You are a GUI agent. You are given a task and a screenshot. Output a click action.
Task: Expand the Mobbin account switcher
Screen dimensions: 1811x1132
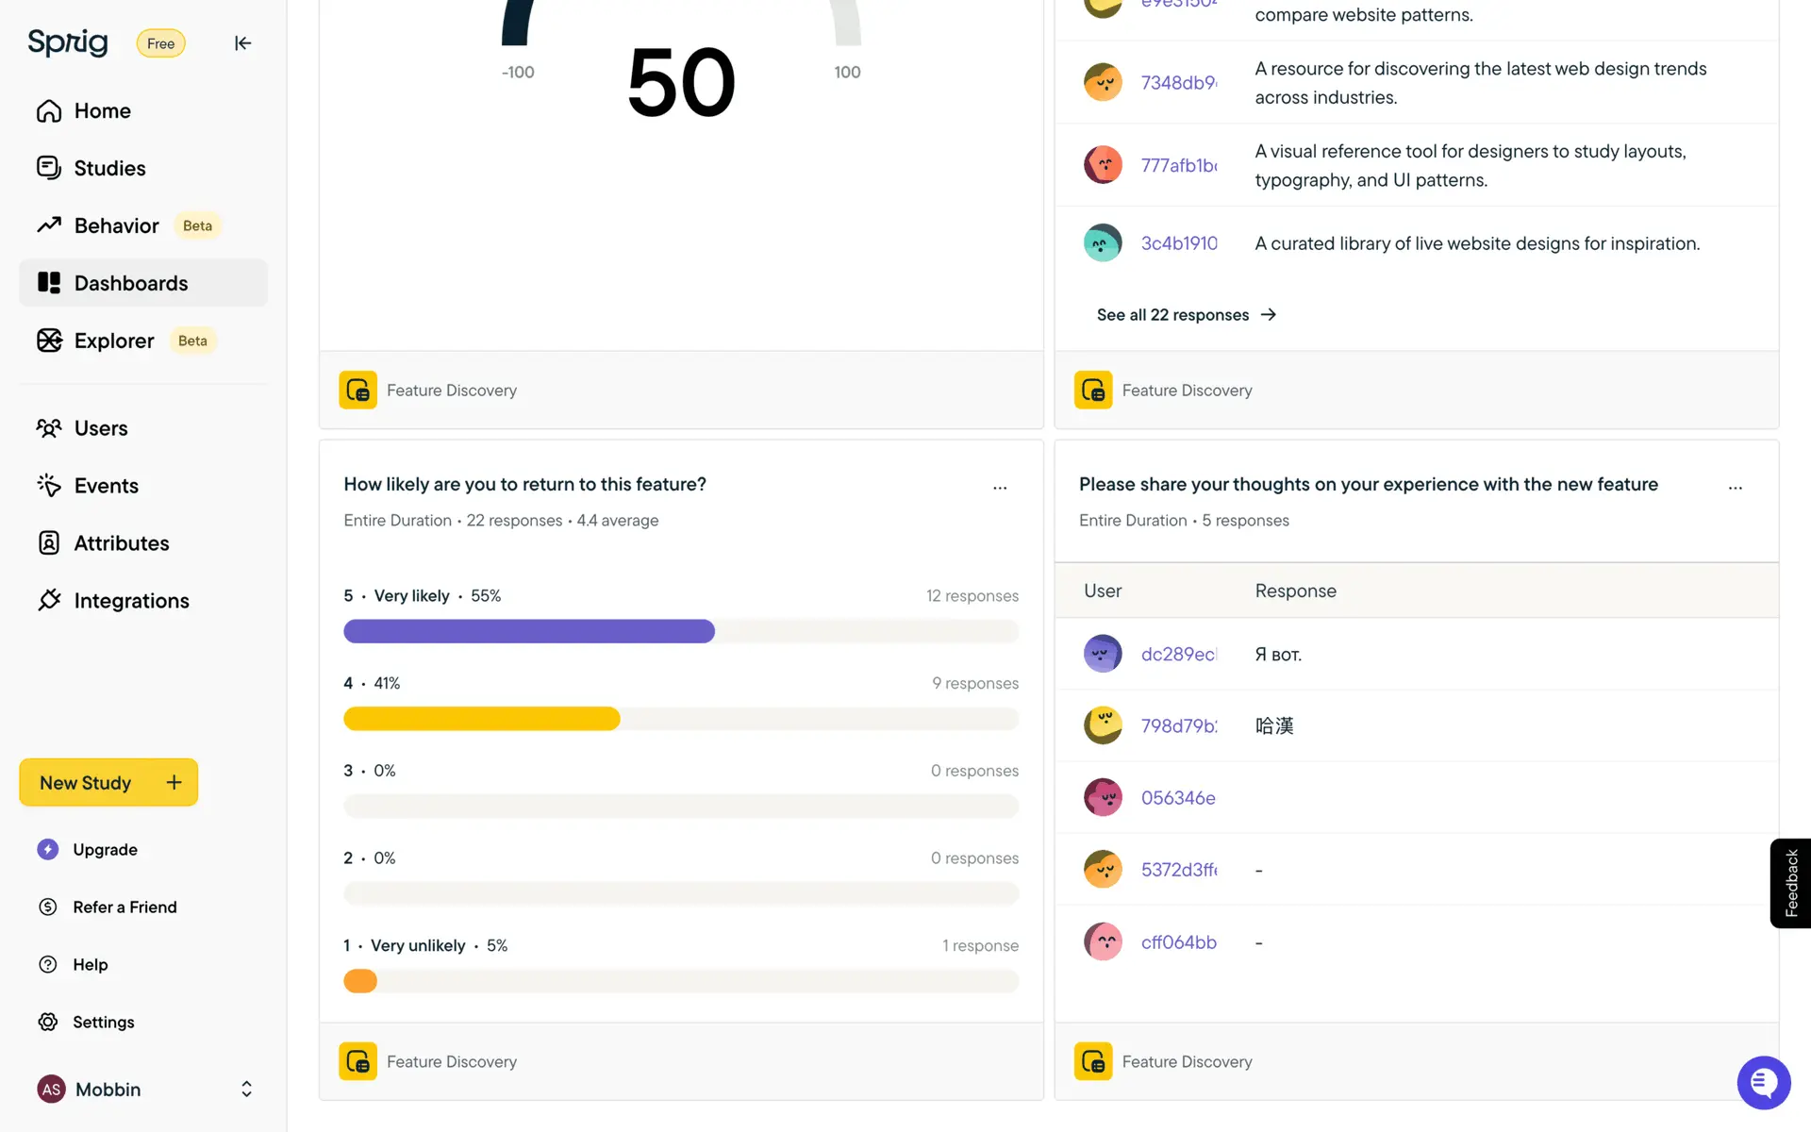246,1089
